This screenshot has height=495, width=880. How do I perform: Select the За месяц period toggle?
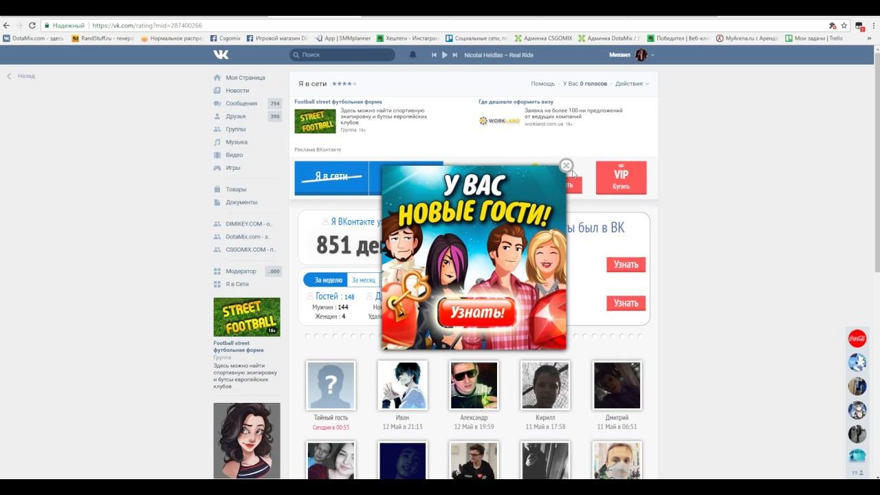click(x=364, y=280)
